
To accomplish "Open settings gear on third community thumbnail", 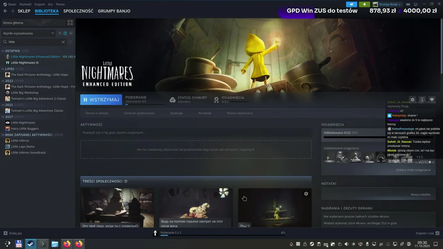I will pos(306,194).
